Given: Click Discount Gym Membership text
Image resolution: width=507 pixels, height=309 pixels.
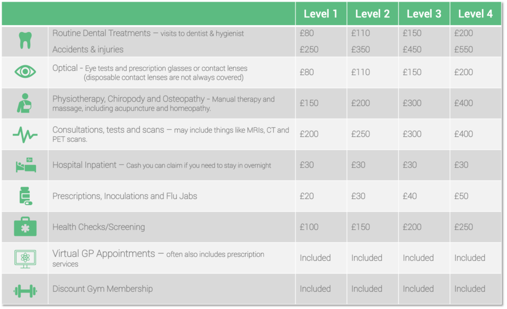Looking at the screenshot, I should pyautogui.click(x=102, y=289).
